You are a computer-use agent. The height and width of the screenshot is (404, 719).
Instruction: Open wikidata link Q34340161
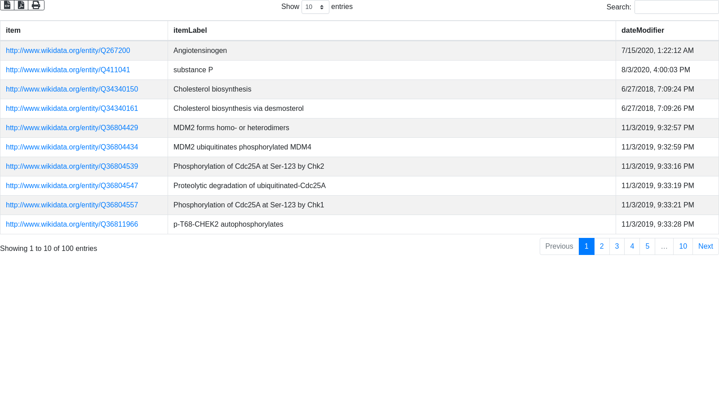[72, 109]
